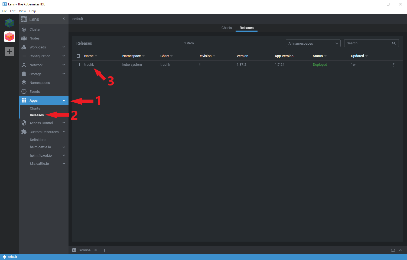The height and width of the screenshot is (260, 407).
Task: Maximize the terminal dock to fullscreen
Action: click(x=393, y=250)
